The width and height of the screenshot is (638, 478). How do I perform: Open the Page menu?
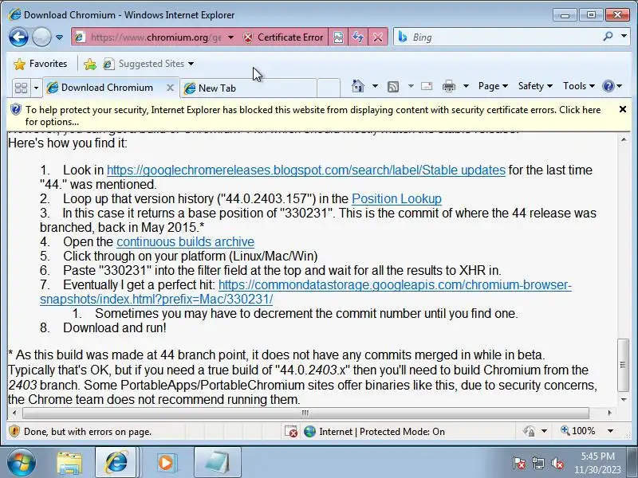493,86
